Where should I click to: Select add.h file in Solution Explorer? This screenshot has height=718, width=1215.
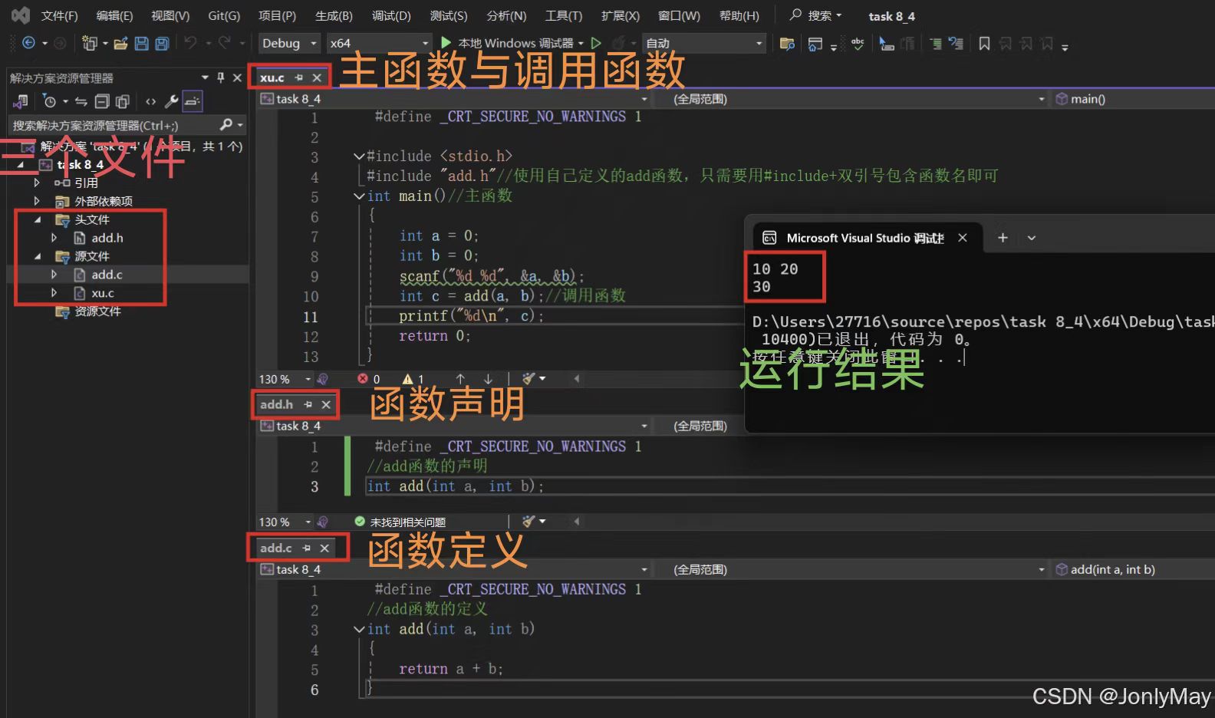pos(107,238)
